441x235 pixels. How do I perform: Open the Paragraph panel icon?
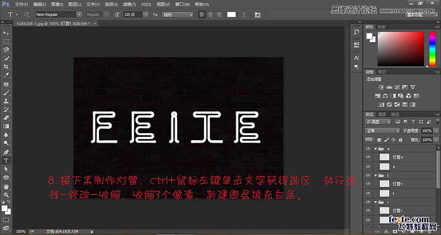(357, 67)
